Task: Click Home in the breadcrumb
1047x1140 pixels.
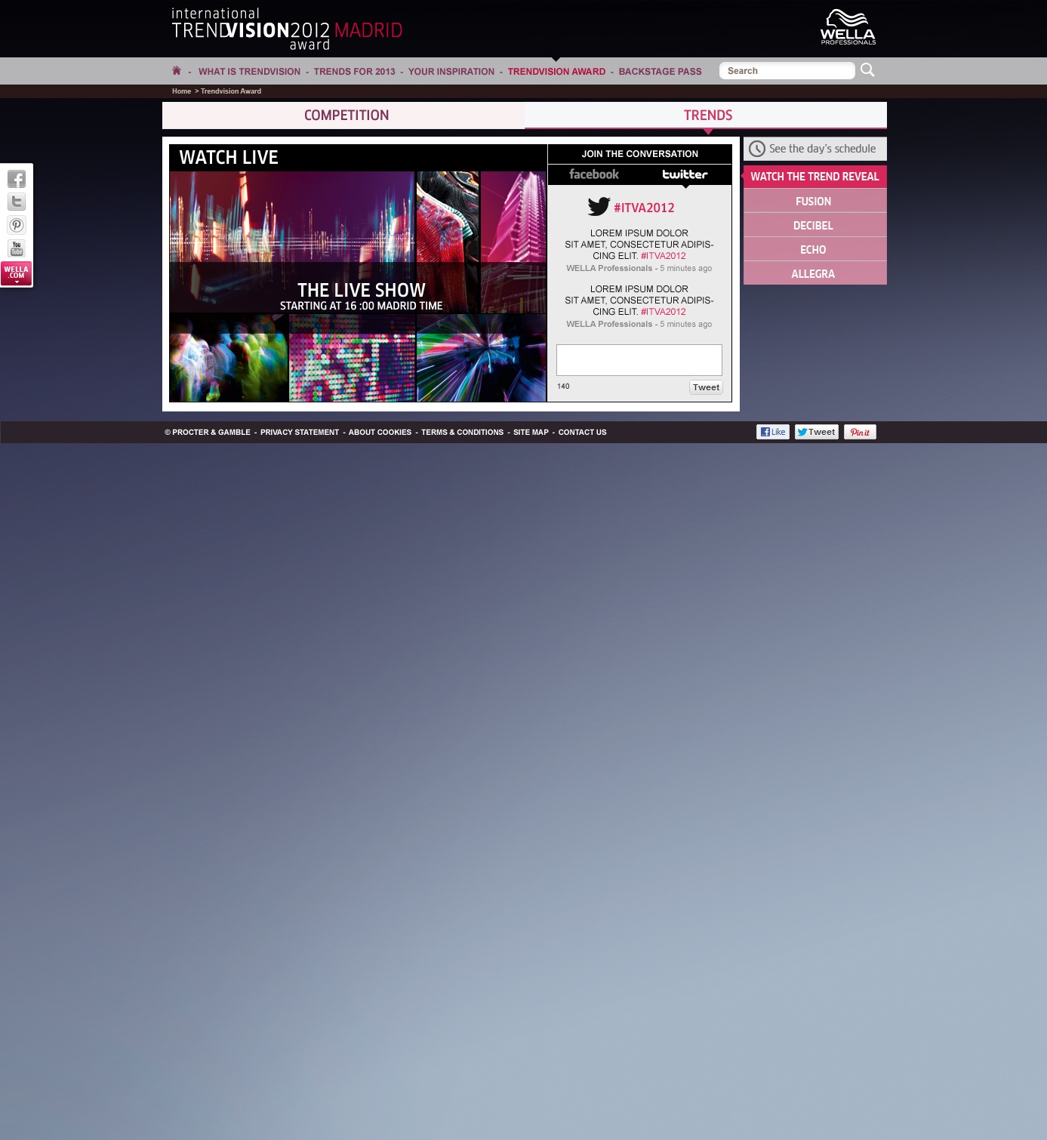Action: (x=181, y=91)
